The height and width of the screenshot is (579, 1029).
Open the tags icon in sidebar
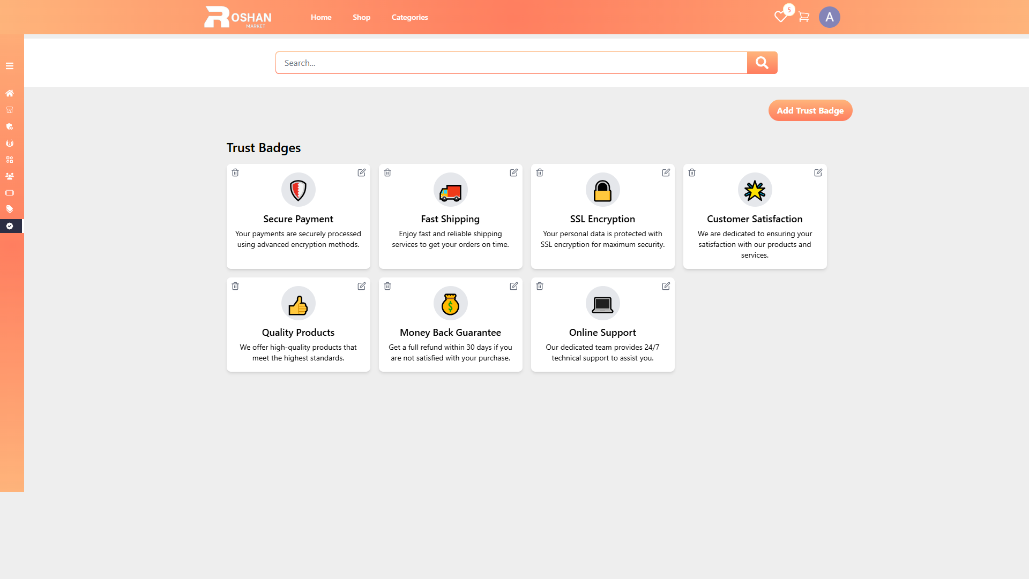[x=10, y=209]
